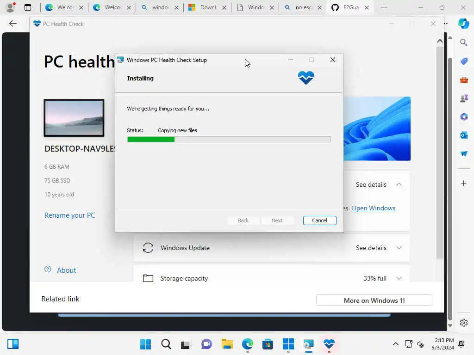The image size is (474, 355).
Task: Open the About link
Action: (x=66, y=270)
